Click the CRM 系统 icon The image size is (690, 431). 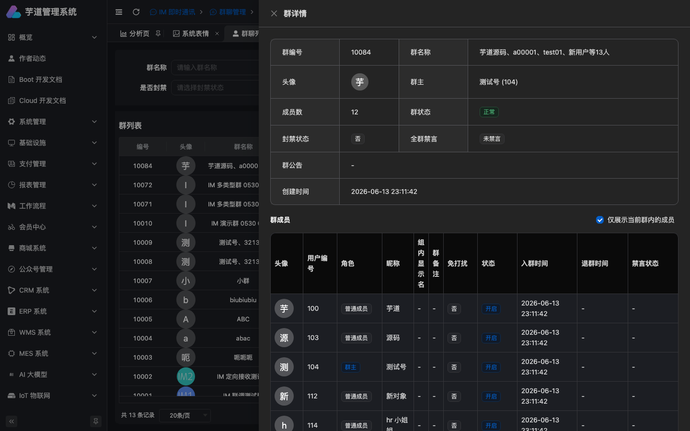(11, 290)
